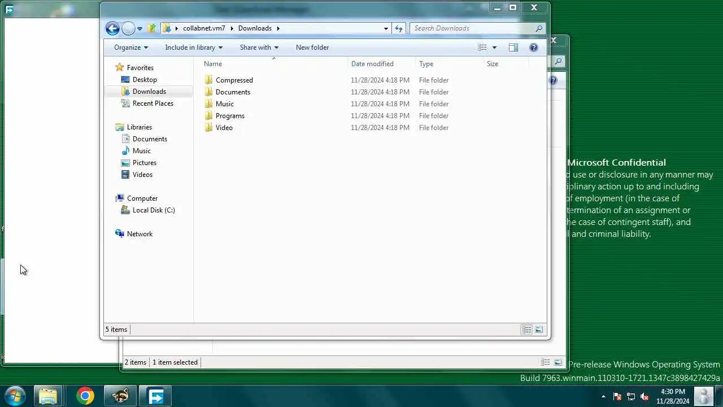Open the clock showing 4:30 PM
This screenshot has height=407, width=723.
pyautogui.click(x=673, y=396)
